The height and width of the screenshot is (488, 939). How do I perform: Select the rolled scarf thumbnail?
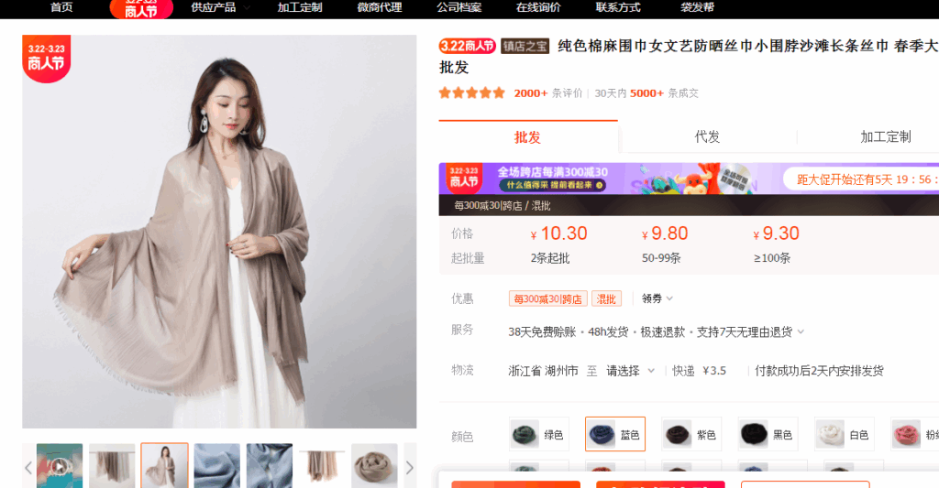(x=374, y=465)
